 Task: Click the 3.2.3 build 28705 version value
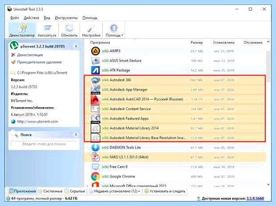coord(24,87)
